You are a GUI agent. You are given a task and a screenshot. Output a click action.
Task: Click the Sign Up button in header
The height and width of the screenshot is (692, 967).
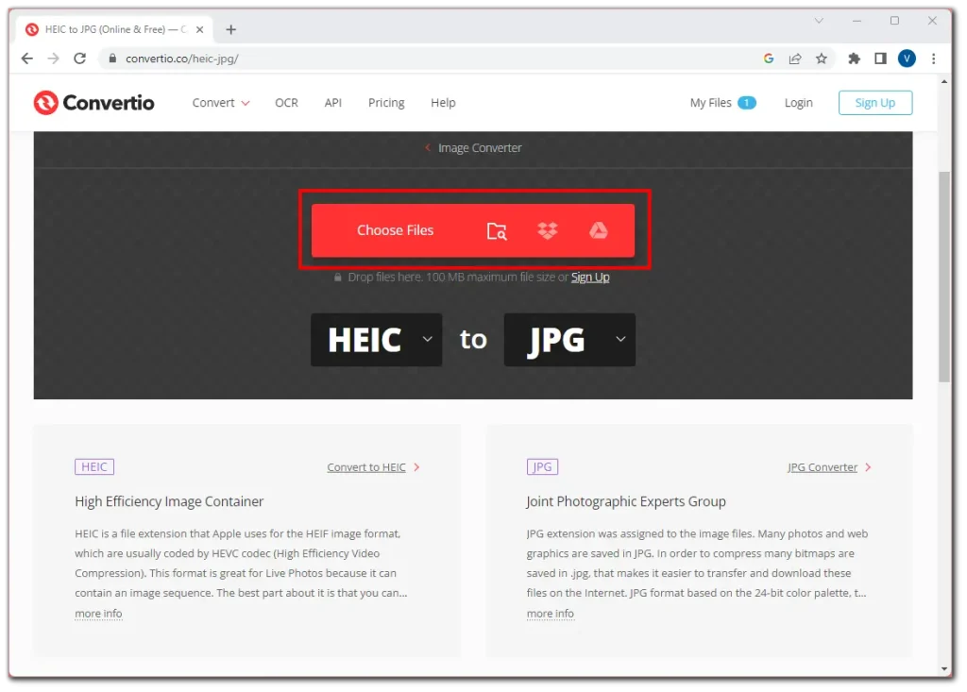(875, 103)
